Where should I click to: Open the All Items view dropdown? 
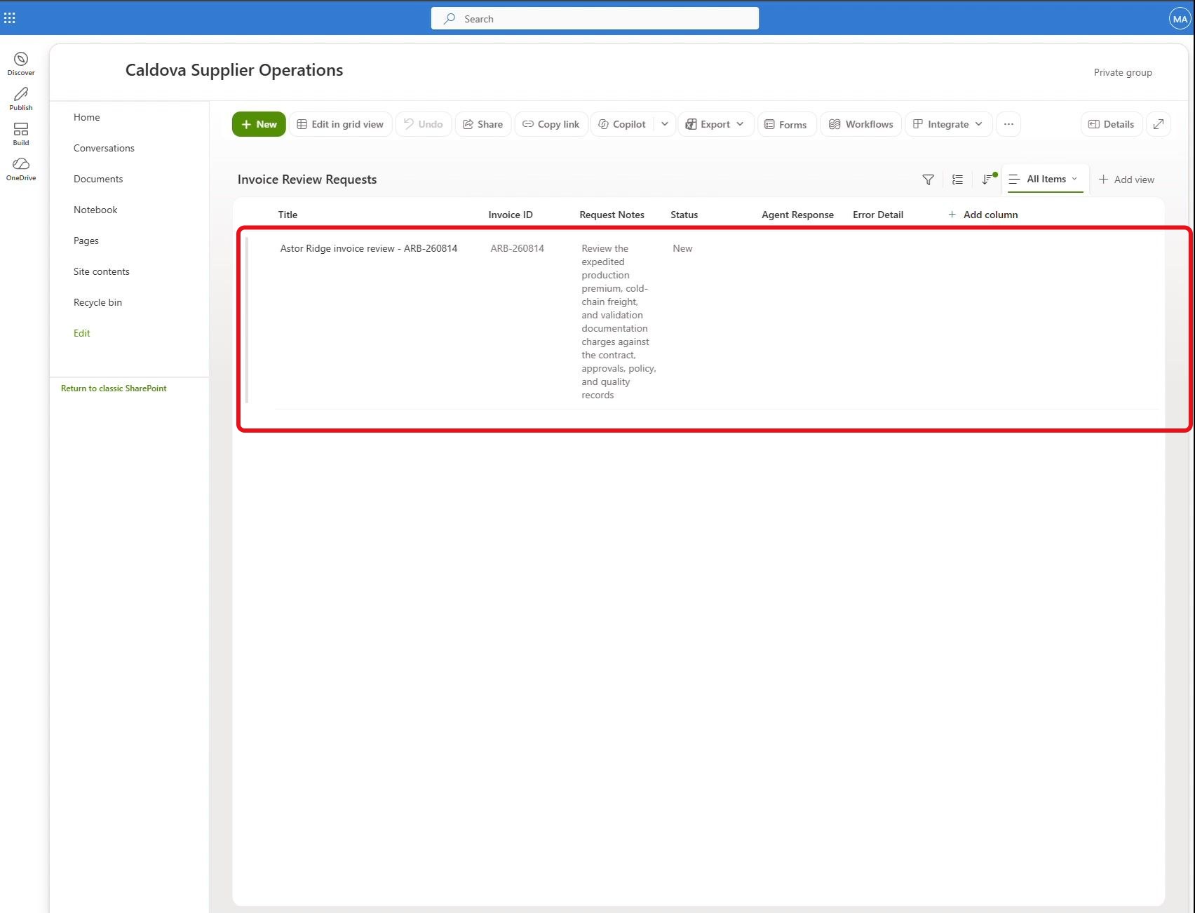[x=1046, y=180]
